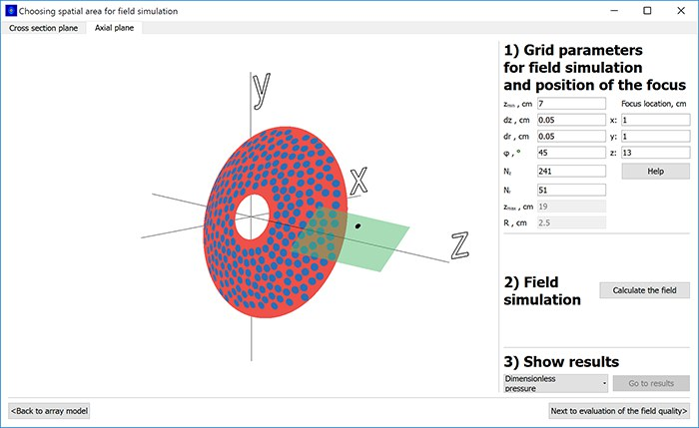The image size is (699, 428).
Task: Edit the dz step field
Action: point(571,121)
